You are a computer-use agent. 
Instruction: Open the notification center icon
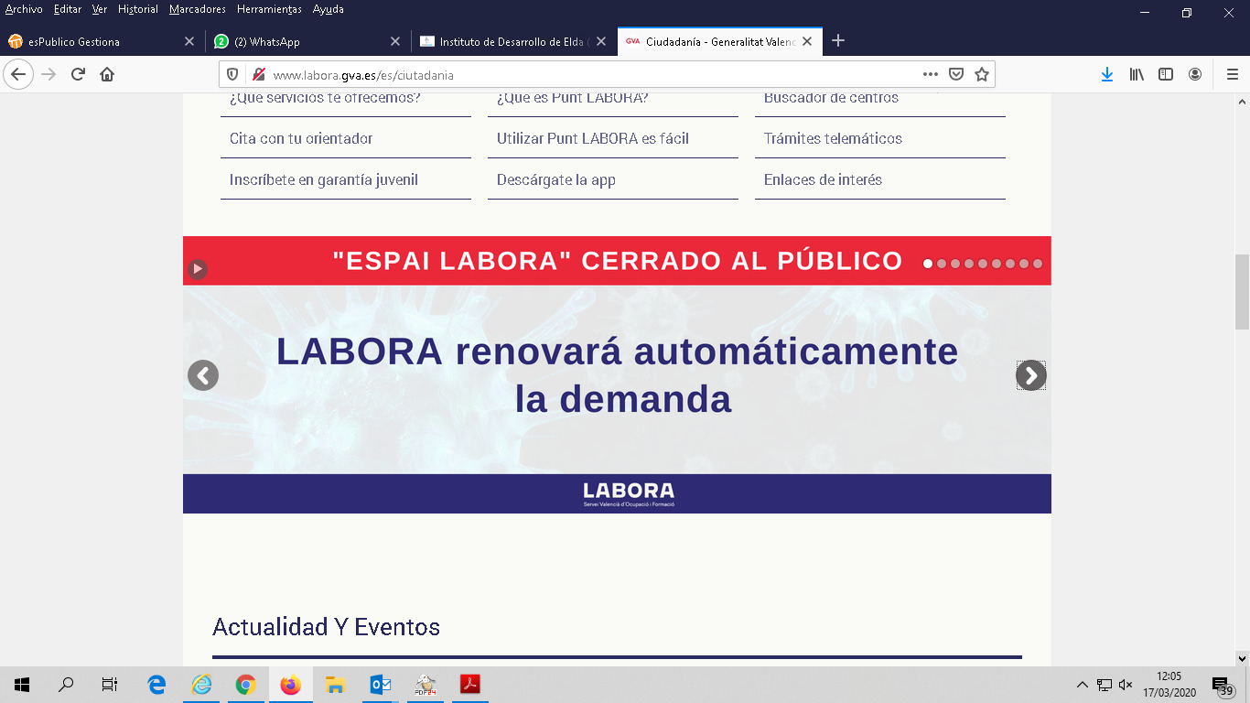coord(1222,686)
